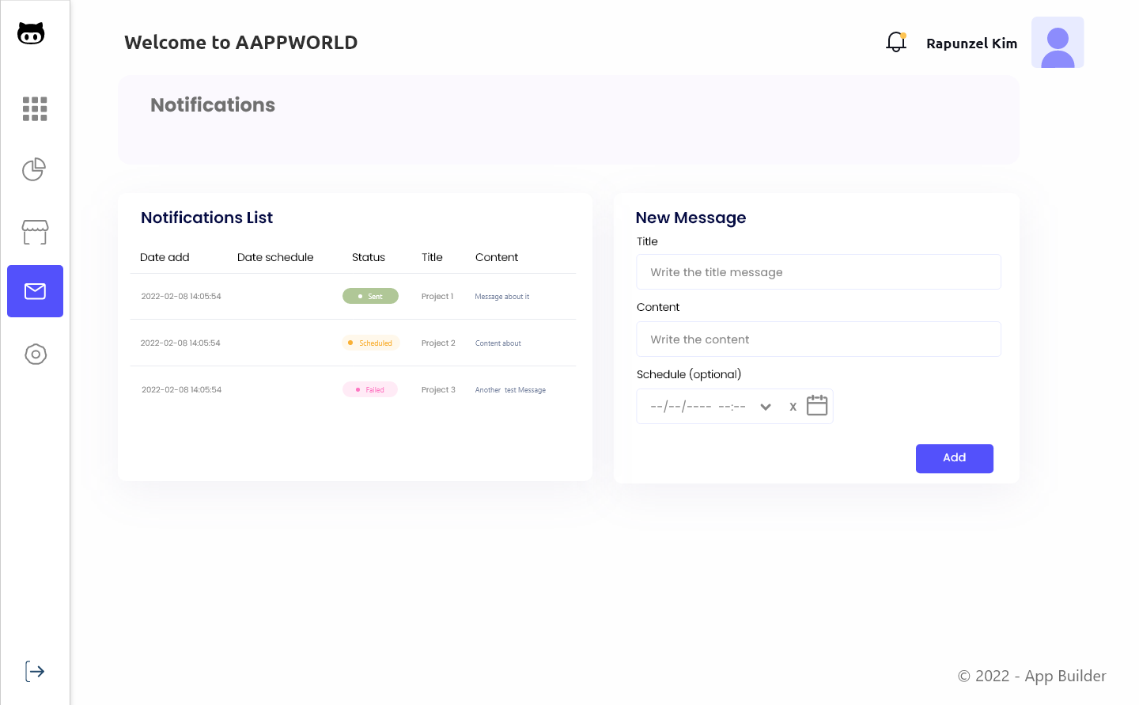
Task: Click the 'Message about it' content cell
Action: (502, 297)
